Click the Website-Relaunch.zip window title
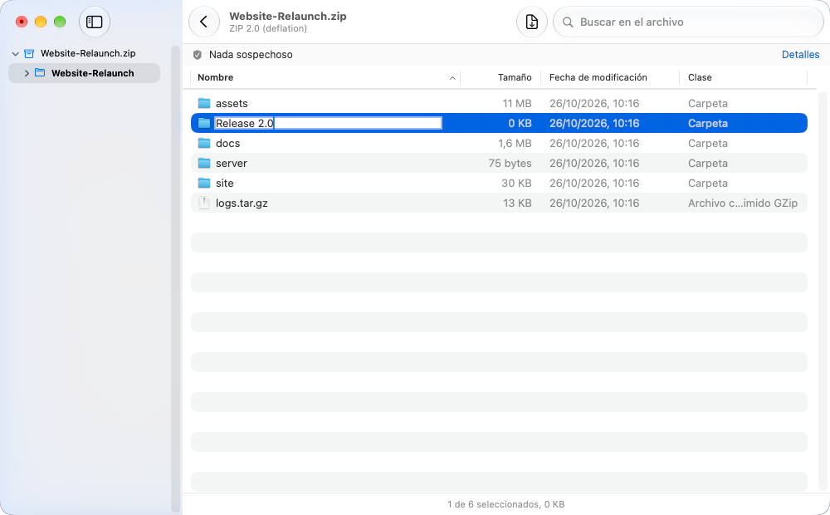The width and height of the screenshot is (830, 515). (x=288, y=16)
